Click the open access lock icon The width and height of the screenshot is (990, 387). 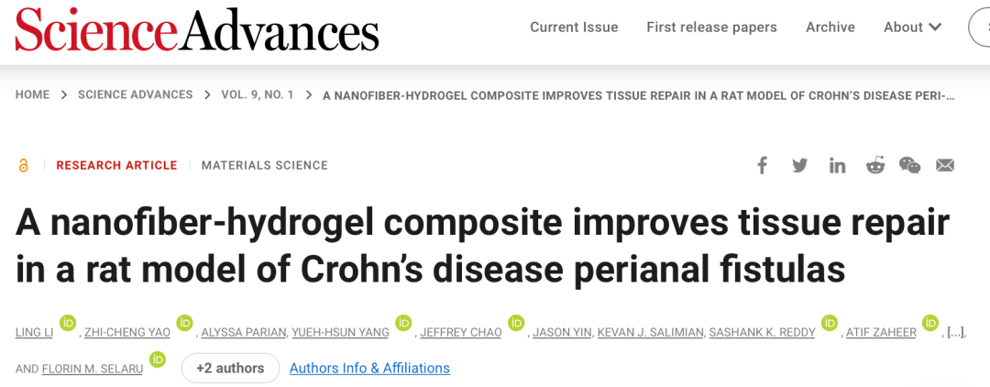[24, 165]
